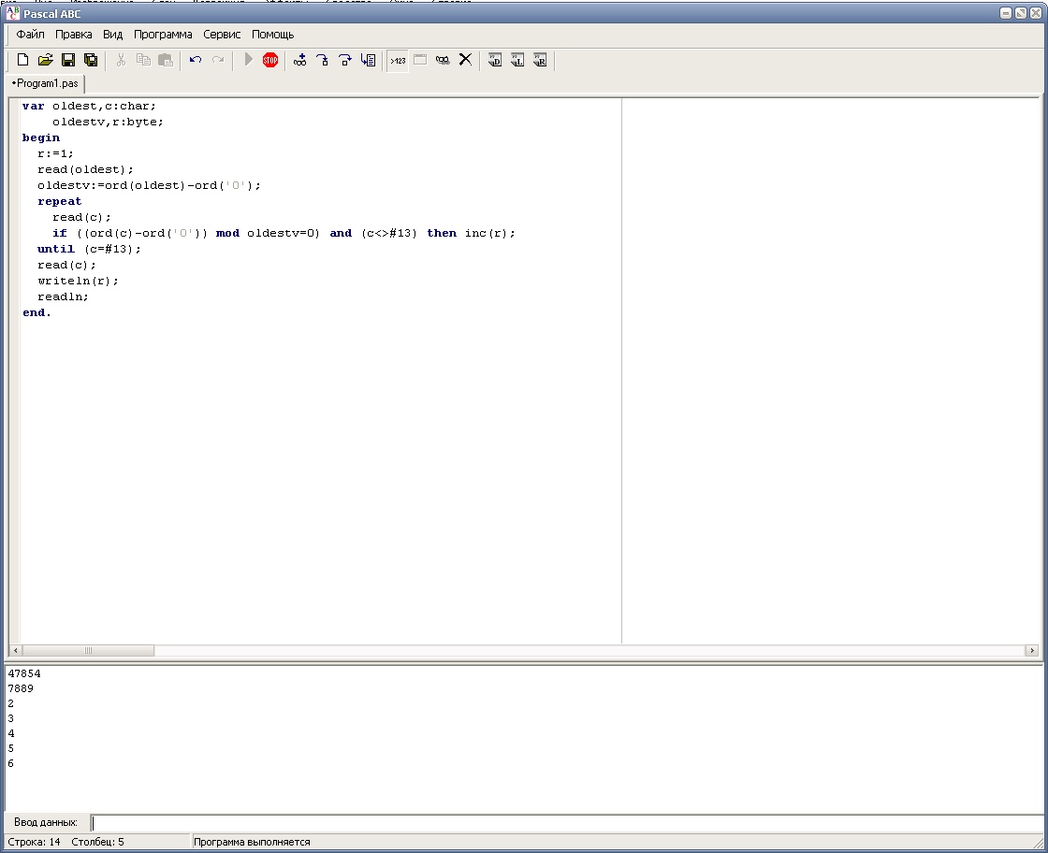Click the glasses debug watch icon

pos(299,61)
